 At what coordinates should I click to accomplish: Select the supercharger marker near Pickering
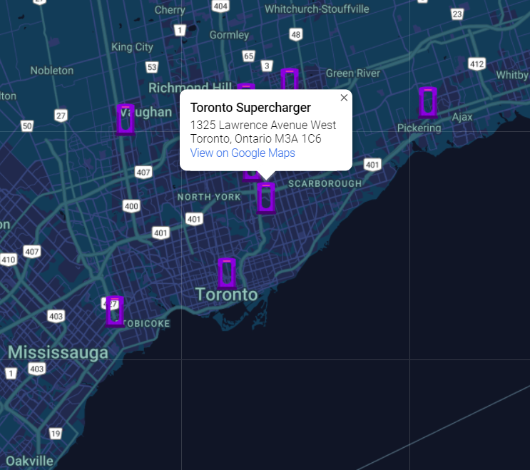427,103
